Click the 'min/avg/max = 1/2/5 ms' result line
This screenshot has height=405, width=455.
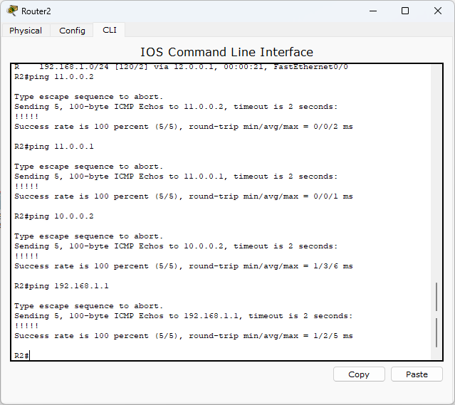pos(184,336)
